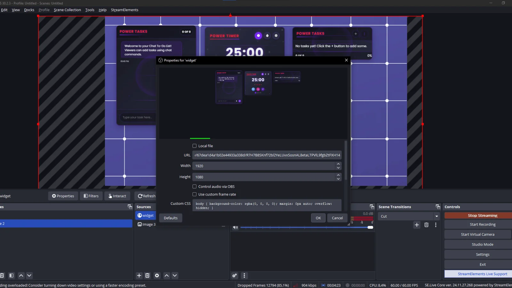Remove the scene transition with trash icon
The image size is (512, 288).
pos(426,225)
